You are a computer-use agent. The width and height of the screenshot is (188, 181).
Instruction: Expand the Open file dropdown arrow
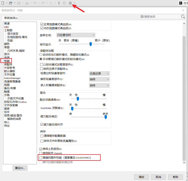(15, 3)
